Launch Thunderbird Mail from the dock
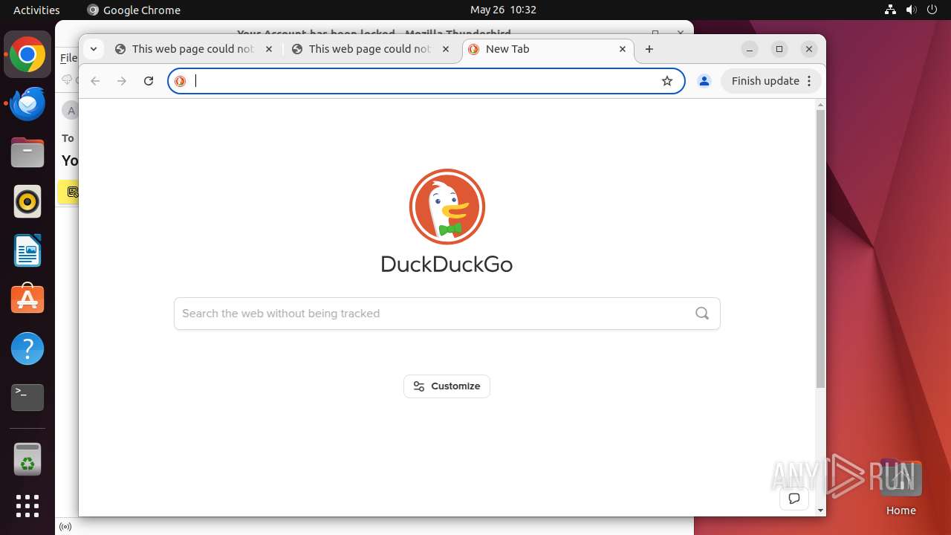951x535 pixels. point(27,104)
